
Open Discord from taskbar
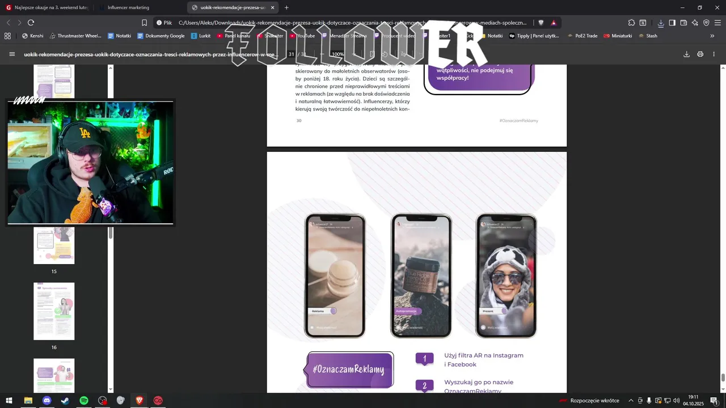[47, 401]
